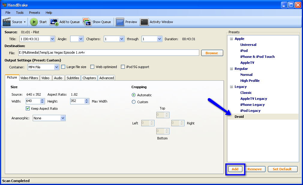Image resolution: width=303 pixels, height=185 pixels.
Task: Switch to the Subtitles tab
Action: pyautogui.click(x=73, y=78)
